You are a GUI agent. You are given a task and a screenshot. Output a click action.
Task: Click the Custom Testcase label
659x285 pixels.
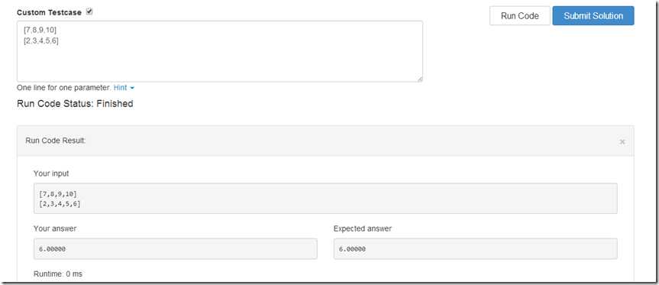coord(49,13)
